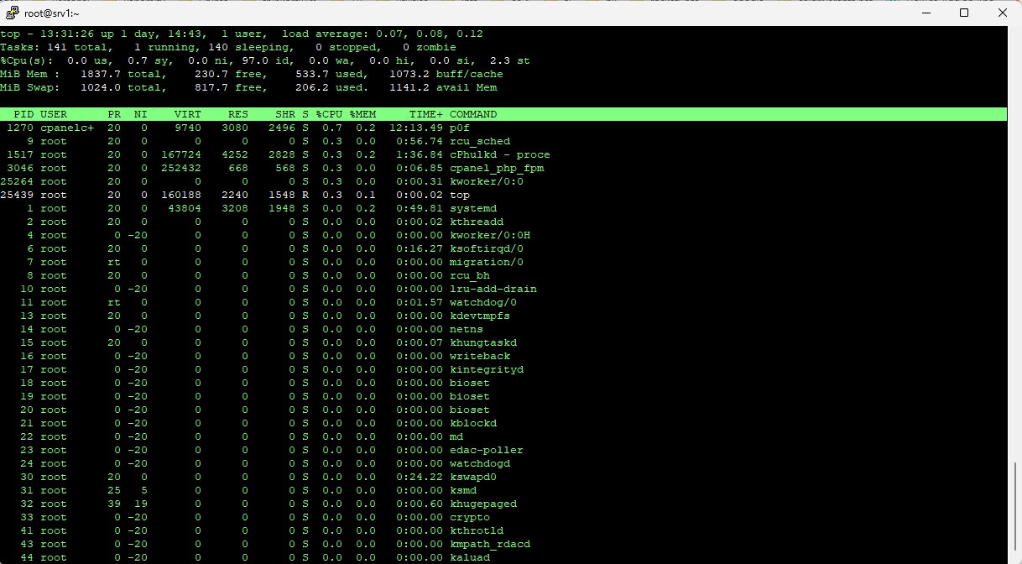Select the watchdog/0 command text
Image resolution: width=1022 pixels, height=564 pixels.
483,302
